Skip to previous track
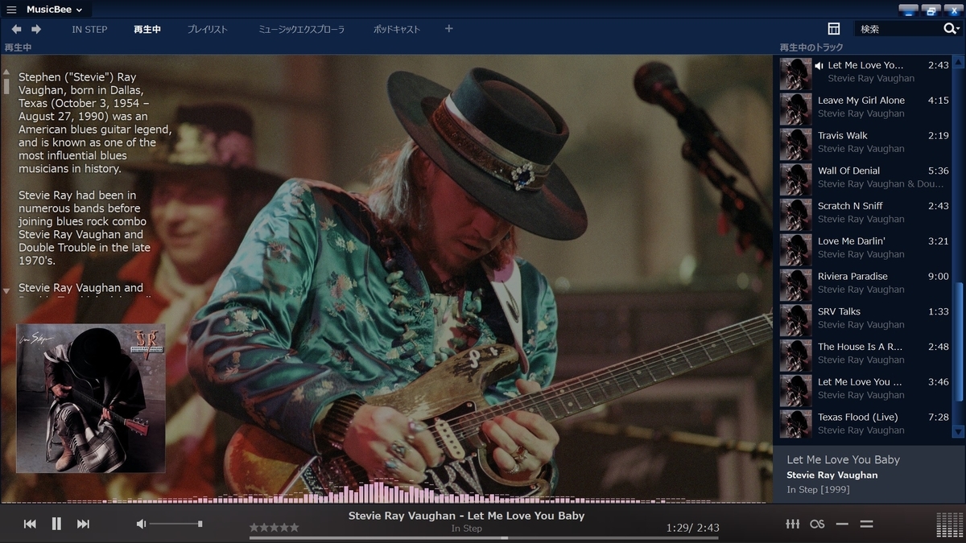This screenshot has height=543, width=966. tap(30, 524)
